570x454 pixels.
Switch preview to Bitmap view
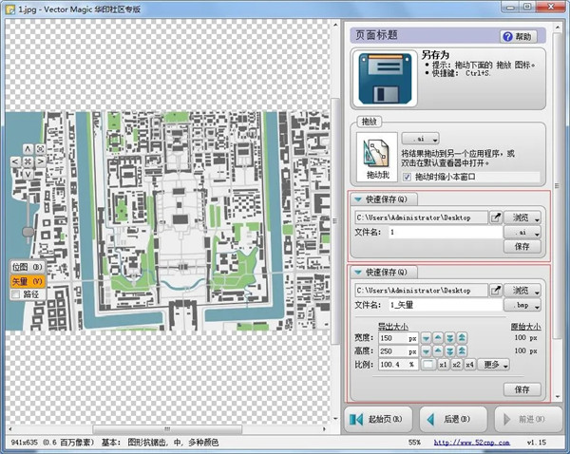point(21,268)
